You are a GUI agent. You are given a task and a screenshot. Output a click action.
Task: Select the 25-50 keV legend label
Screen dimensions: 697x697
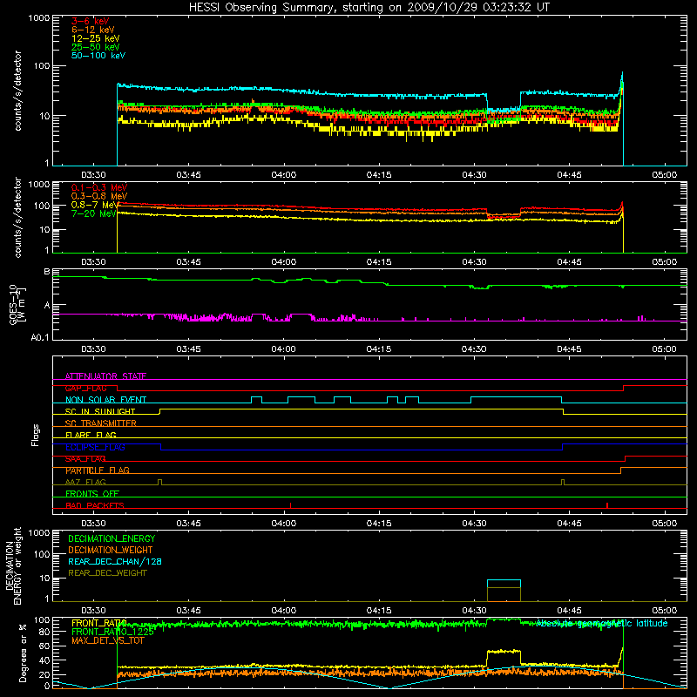pyautogui.click(x=96, y=47)
